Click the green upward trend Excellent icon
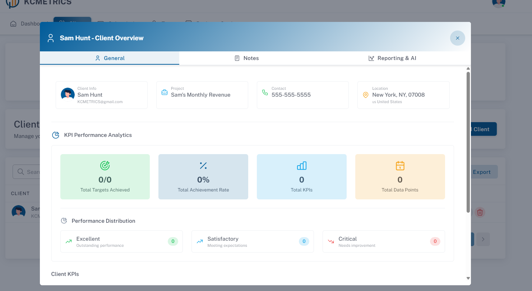Viewport: 532px width, 291px height. pos(69,241)
